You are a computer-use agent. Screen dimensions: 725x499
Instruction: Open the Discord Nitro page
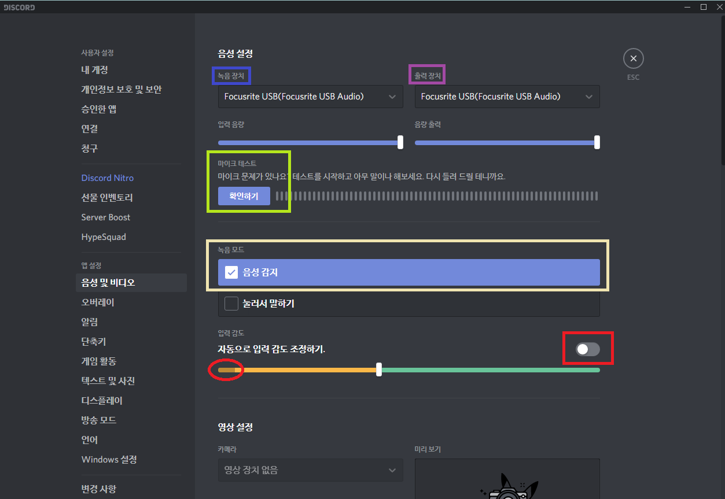click(x=107, y=178)
